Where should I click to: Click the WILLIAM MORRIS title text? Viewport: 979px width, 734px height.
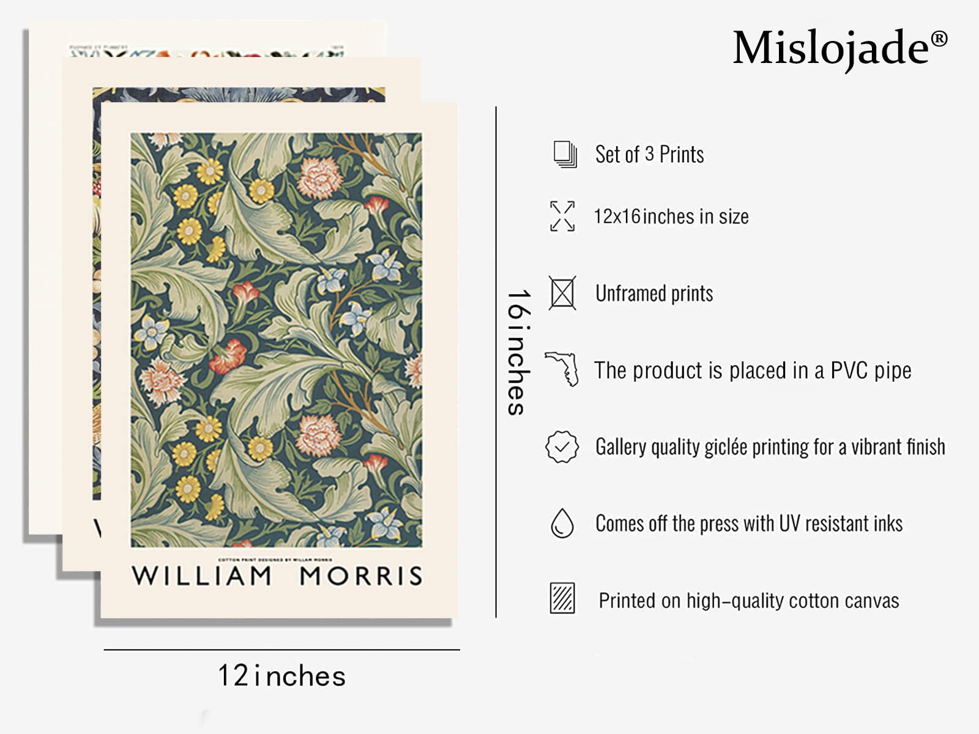pos(277,576)
